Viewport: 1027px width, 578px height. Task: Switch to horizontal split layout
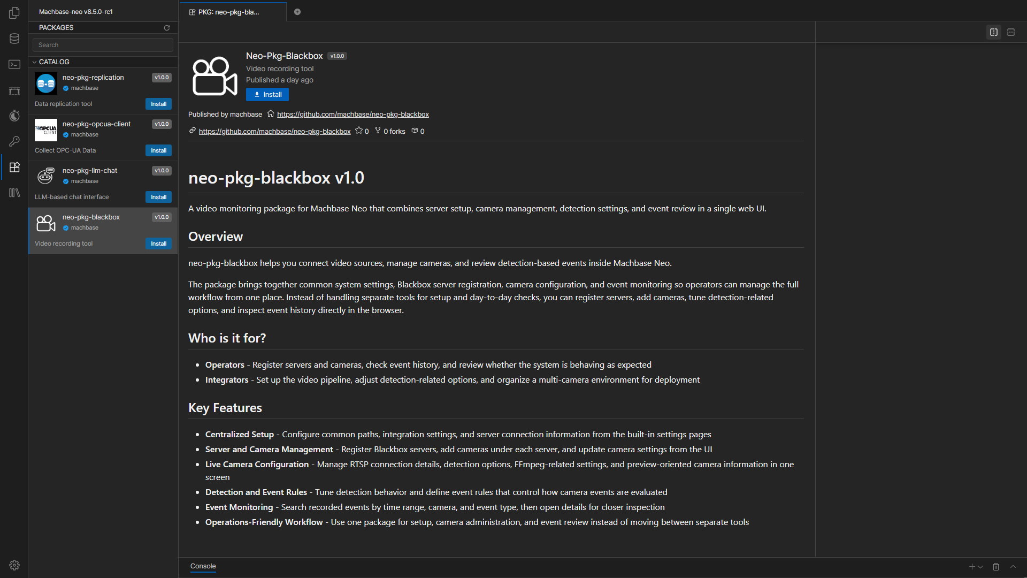1011,32
